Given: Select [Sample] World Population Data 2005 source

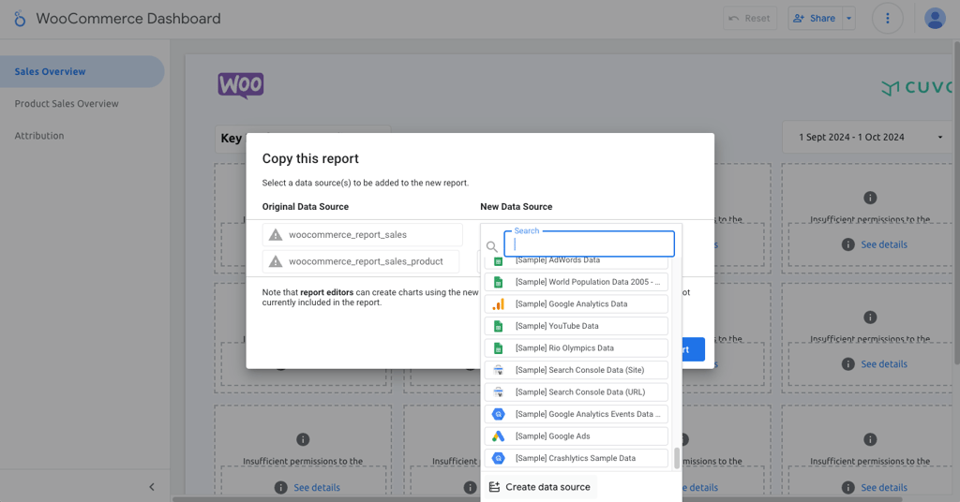Looking at the screenshot, I should (x=577, y=282).
